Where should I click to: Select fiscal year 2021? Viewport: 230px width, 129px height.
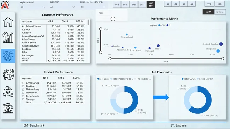point(142,5)
